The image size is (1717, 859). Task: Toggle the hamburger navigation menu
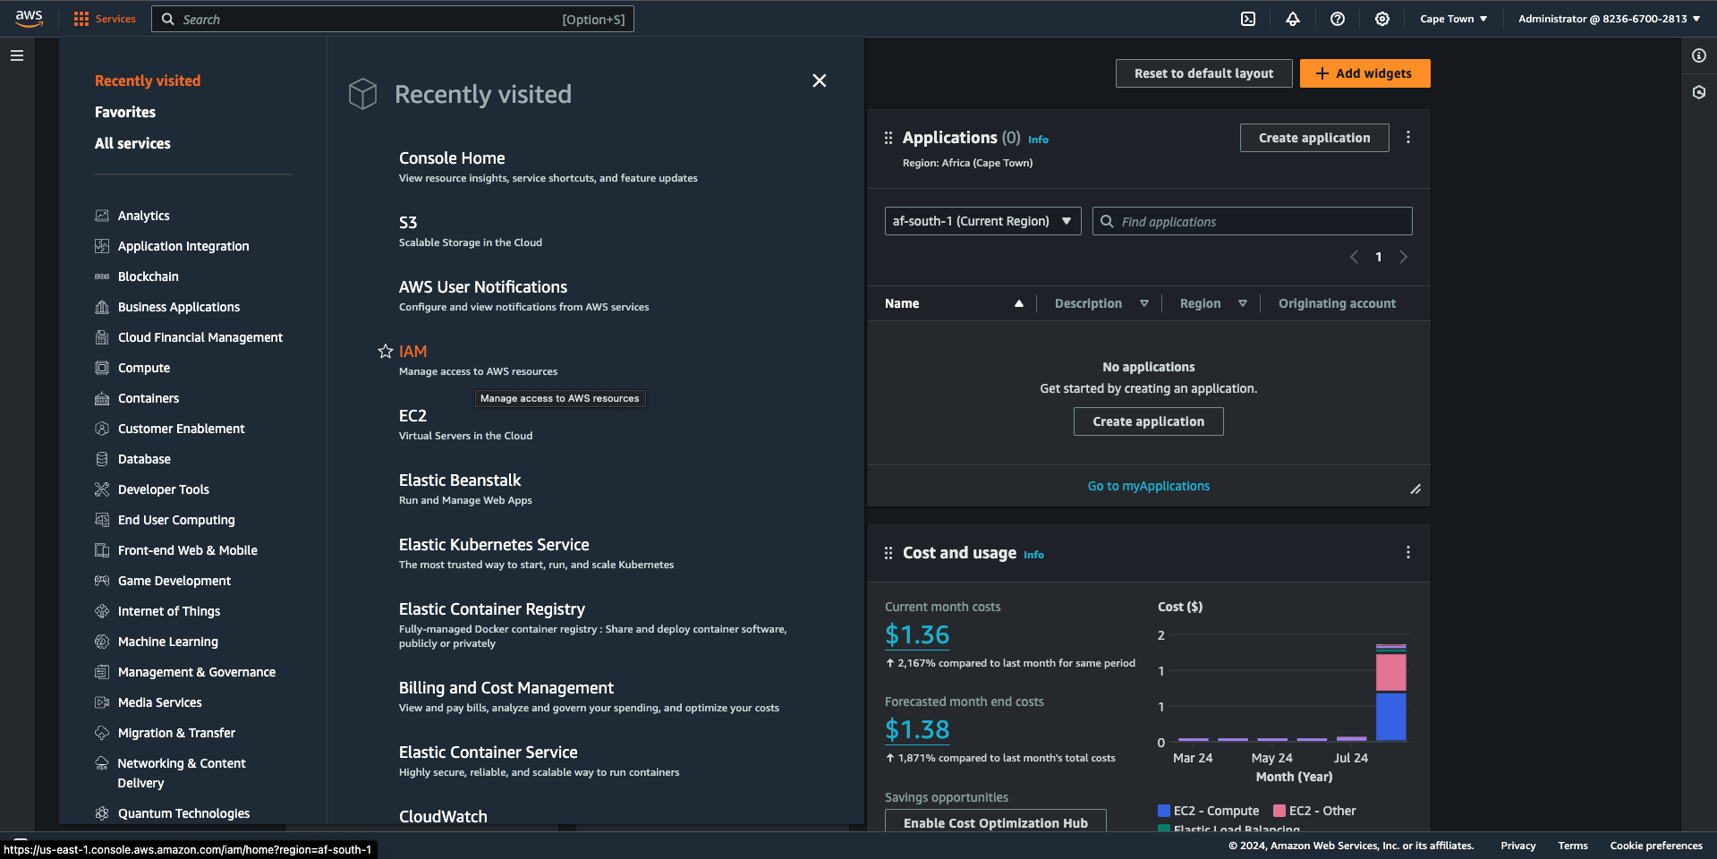[17, 55]
